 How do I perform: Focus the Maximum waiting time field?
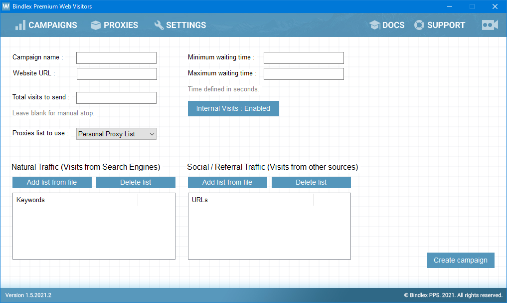(304, 74)
